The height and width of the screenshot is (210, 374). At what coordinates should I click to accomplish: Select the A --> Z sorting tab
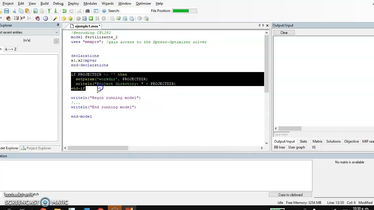[11, 49]
